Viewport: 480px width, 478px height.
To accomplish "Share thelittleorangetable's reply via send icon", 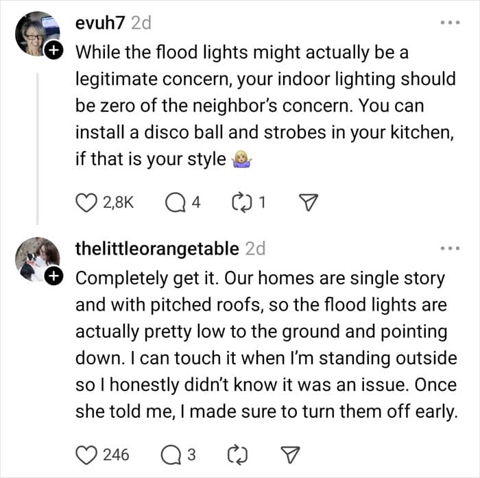I will click(290, 455).
